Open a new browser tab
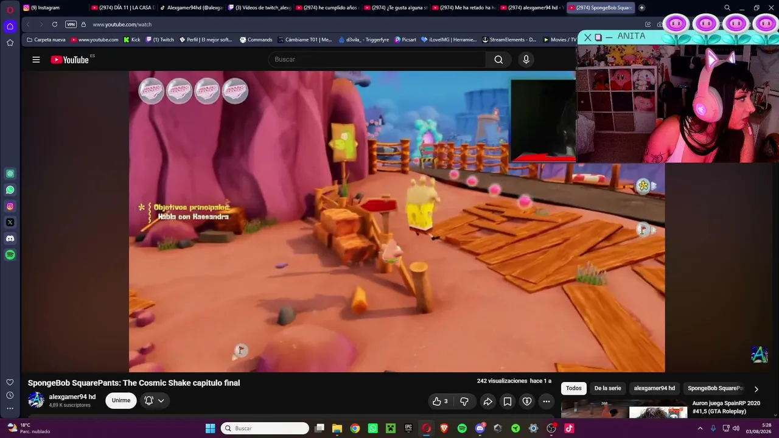The image size is (779, 438). [x=641, y=8]
